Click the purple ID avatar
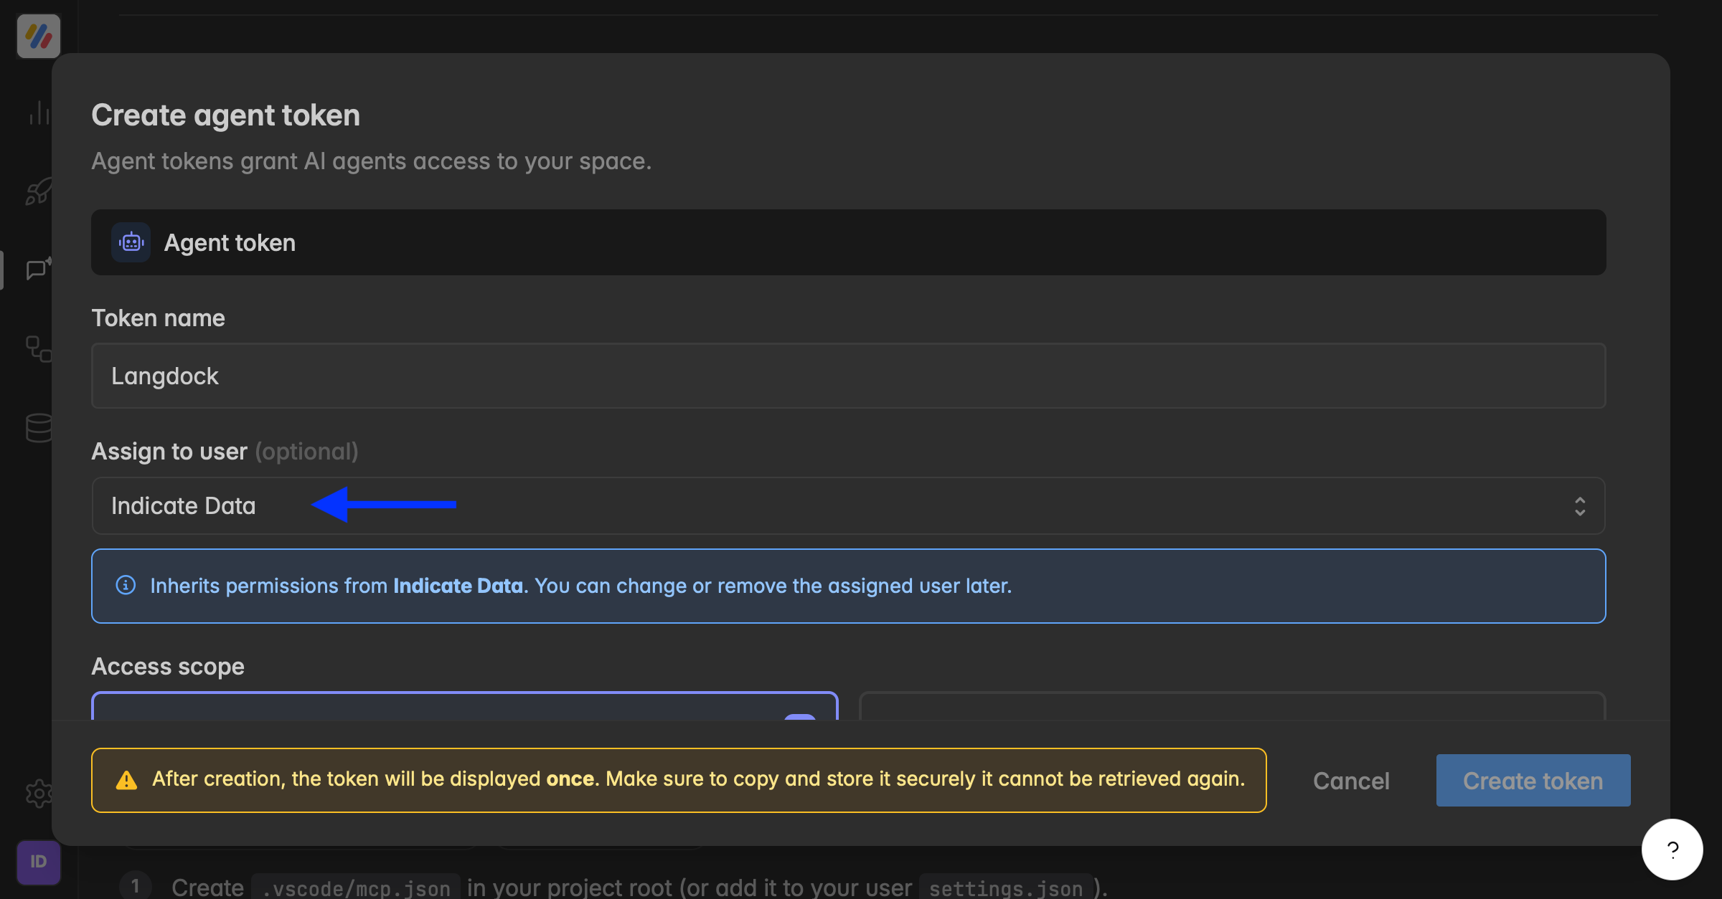 pyautogui.click(x=39, y=862)
